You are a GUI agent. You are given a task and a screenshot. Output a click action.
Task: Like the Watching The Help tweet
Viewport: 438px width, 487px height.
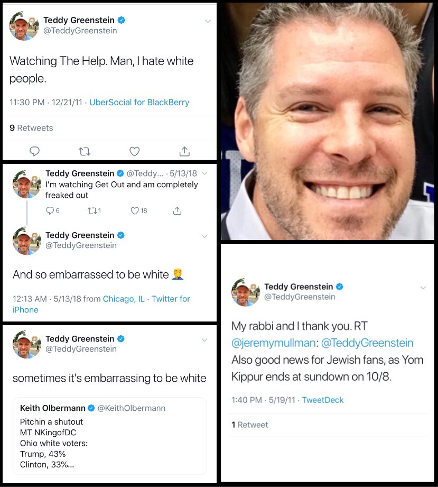pos(134,151)
